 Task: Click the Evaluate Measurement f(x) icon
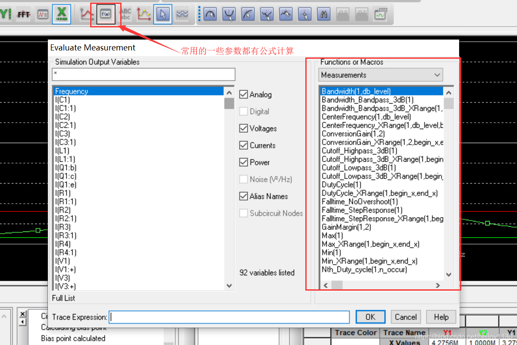click(106, 14)
